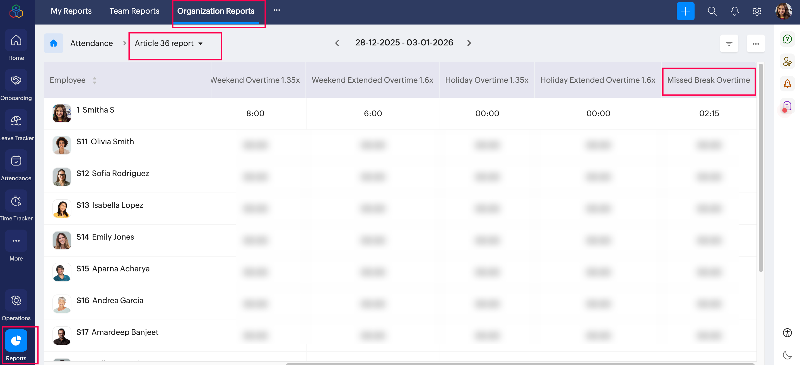Screen dimensions: 800x365
Task: Open the report more-options ellipsis button
Action: click(756, 43)
